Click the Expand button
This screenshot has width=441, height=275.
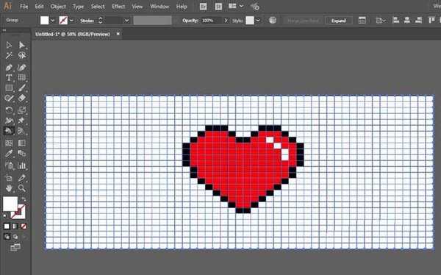click(338, 21)
